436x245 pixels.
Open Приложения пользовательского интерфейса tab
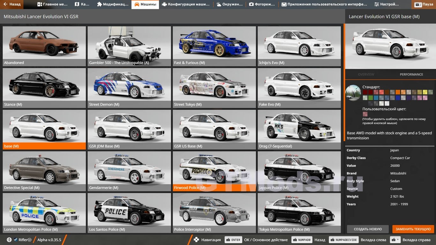tap(324, 4)
